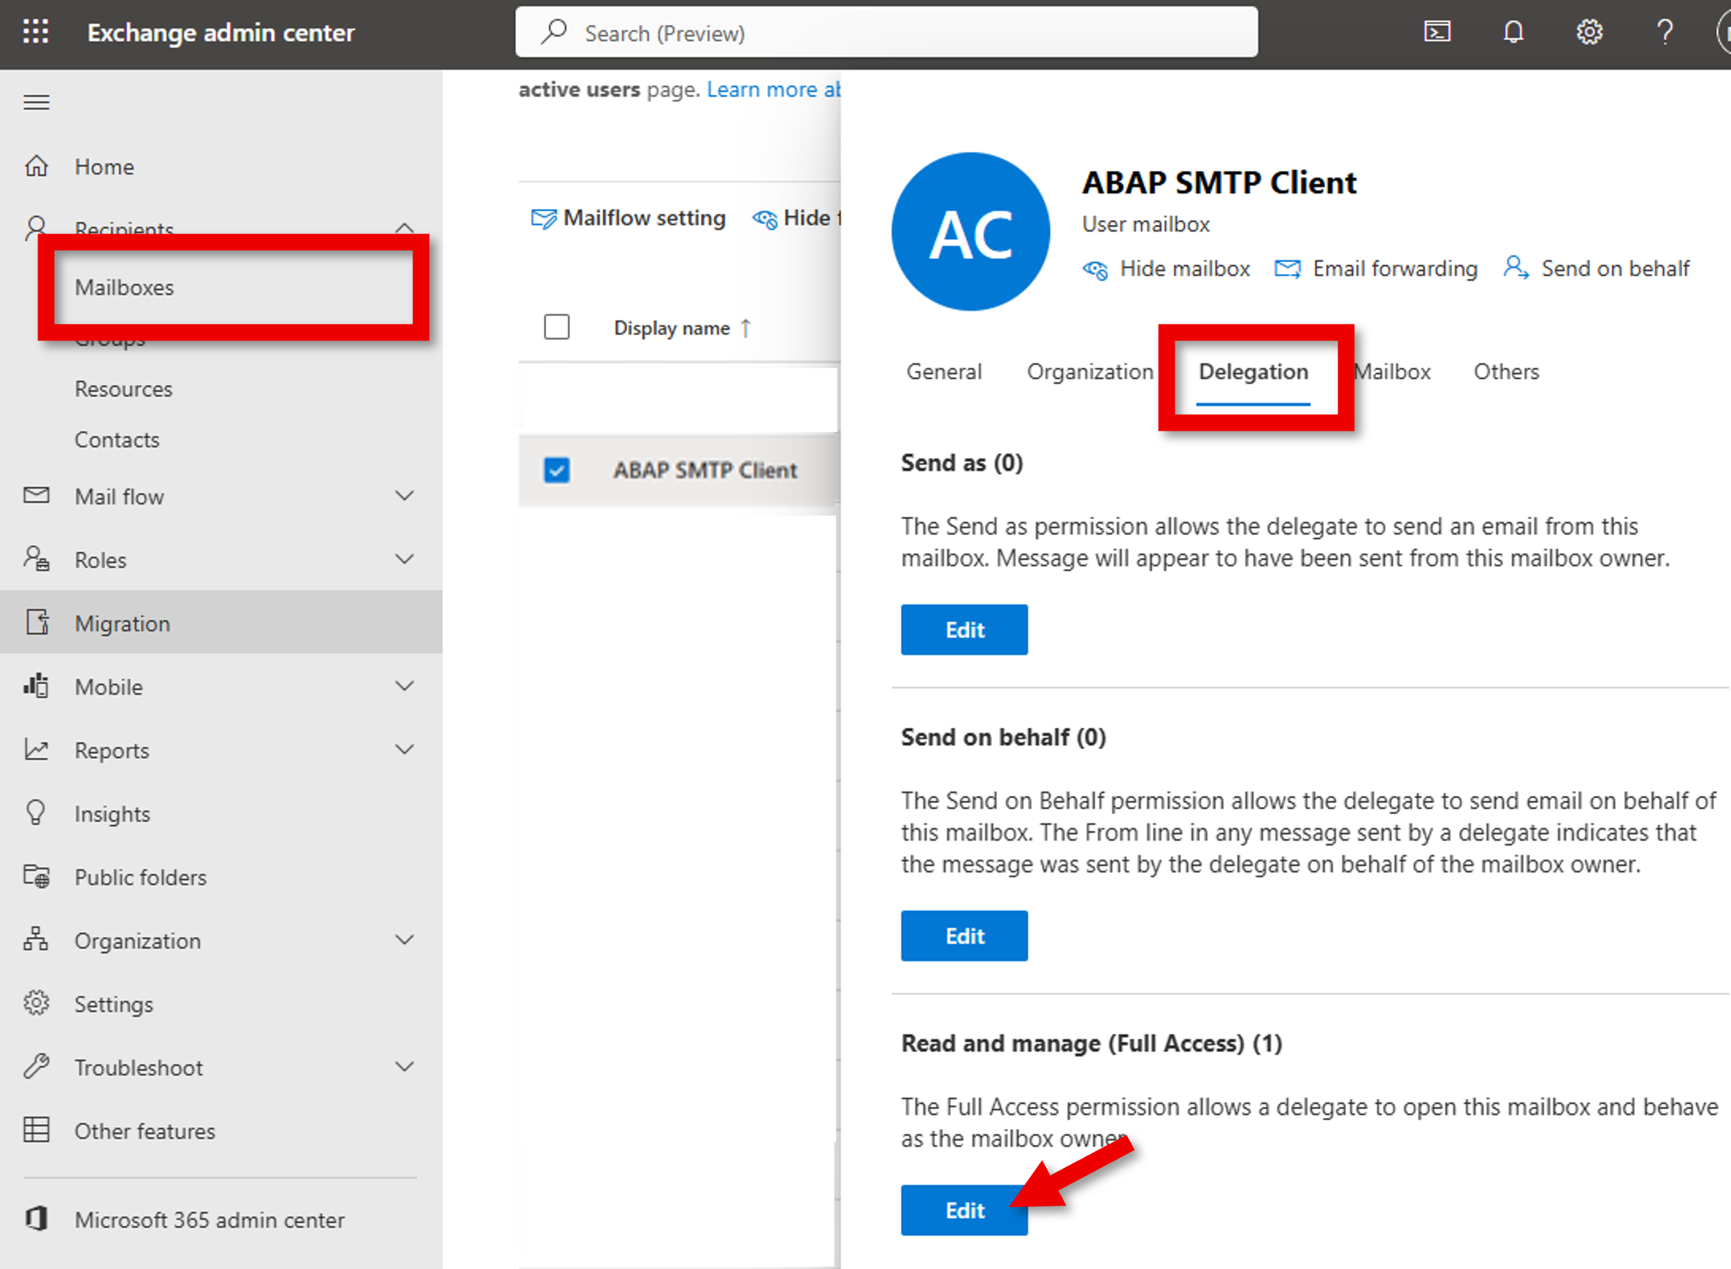Open the app launcher waffle icon
Viewport: 1731px width, 1269px height.
click(x=35, y=32)
